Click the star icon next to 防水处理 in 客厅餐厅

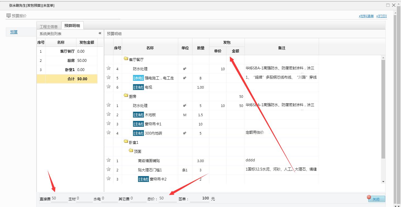[108, 68]
